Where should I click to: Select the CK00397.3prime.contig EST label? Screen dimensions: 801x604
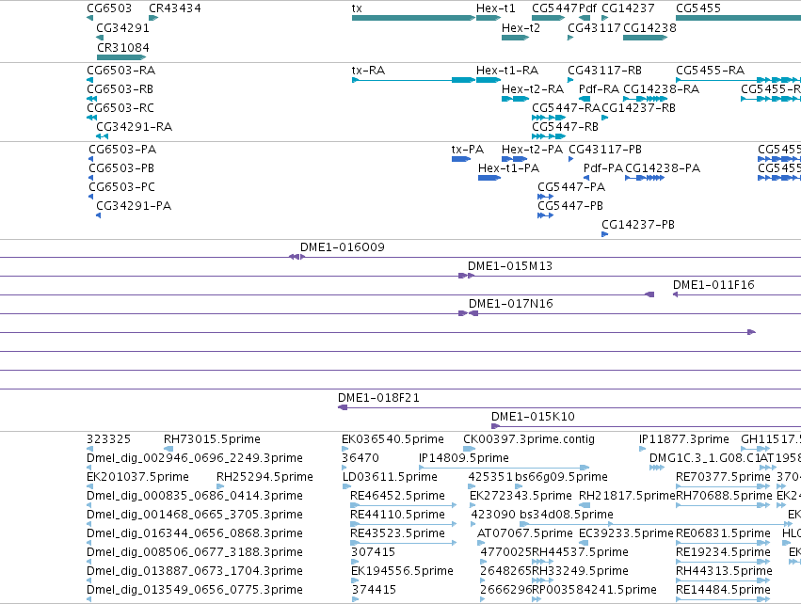[x=529, y=439]
